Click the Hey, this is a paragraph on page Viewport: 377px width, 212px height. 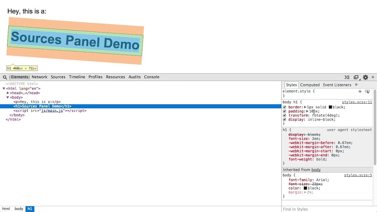[27, 11]
